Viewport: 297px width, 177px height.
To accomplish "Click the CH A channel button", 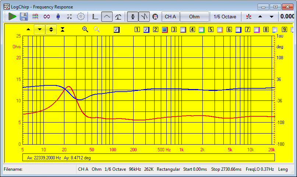I will tap(170, 17).
